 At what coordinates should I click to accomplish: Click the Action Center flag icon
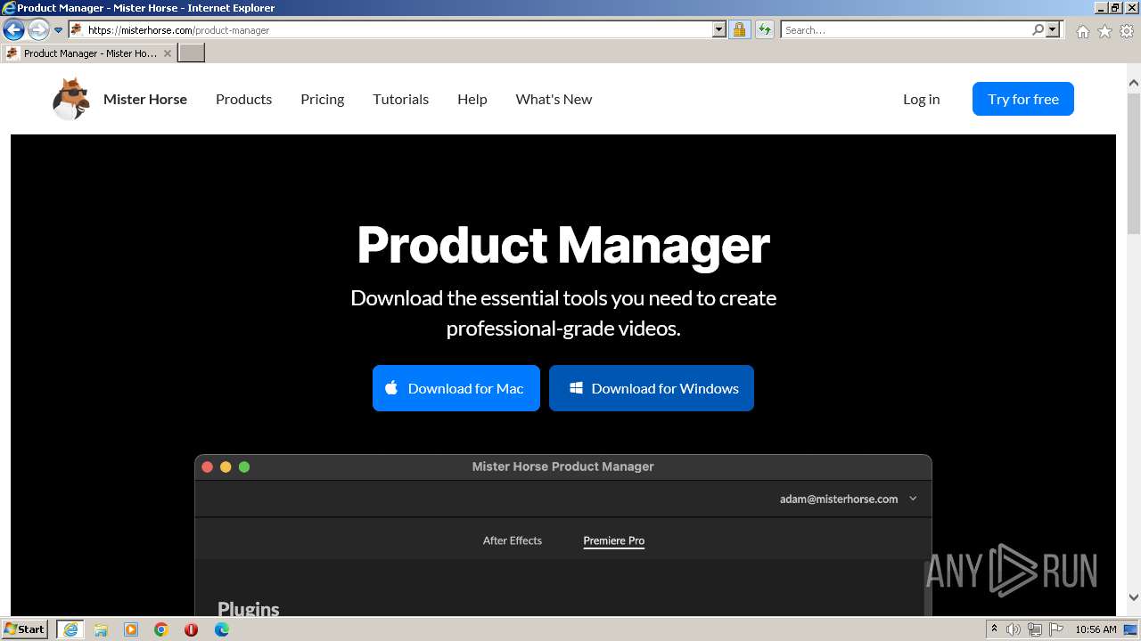[x=1056, y=629]
